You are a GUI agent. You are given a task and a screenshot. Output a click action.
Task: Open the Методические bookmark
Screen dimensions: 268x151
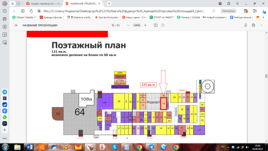point(242,17)
